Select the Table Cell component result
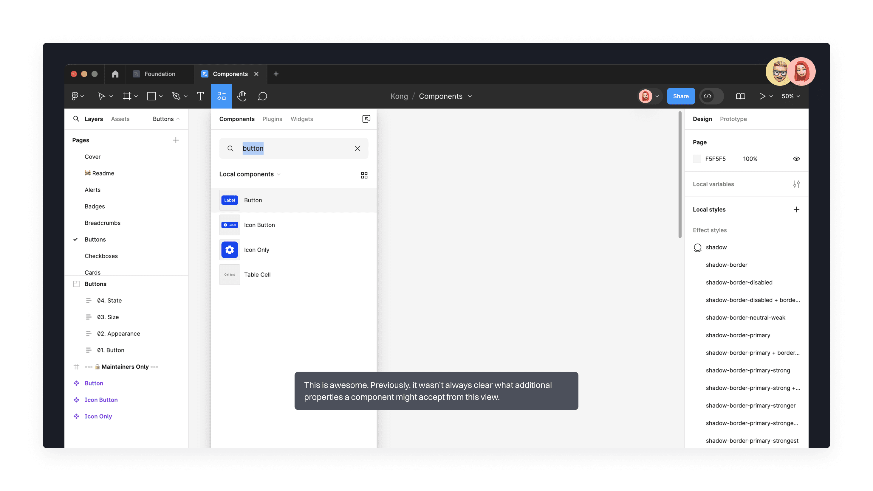Image resolution: width=873 pixels, height=491 pixels. (x=257, y=275)
